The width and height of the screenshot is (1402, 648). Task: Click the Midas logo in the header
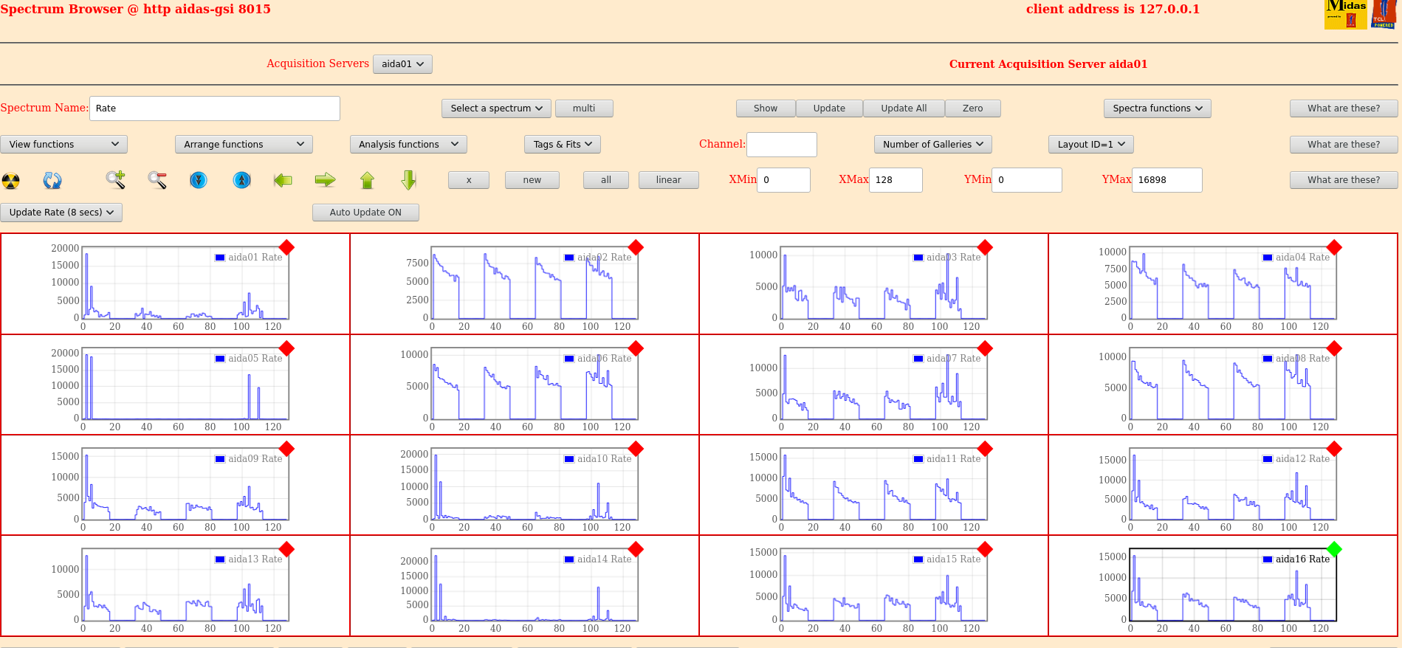[1346, 14]
